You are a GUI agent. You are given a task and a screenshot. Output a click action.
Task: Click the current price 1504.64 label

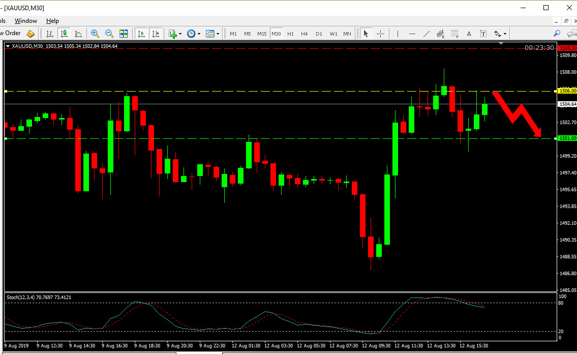coord(567,104)
